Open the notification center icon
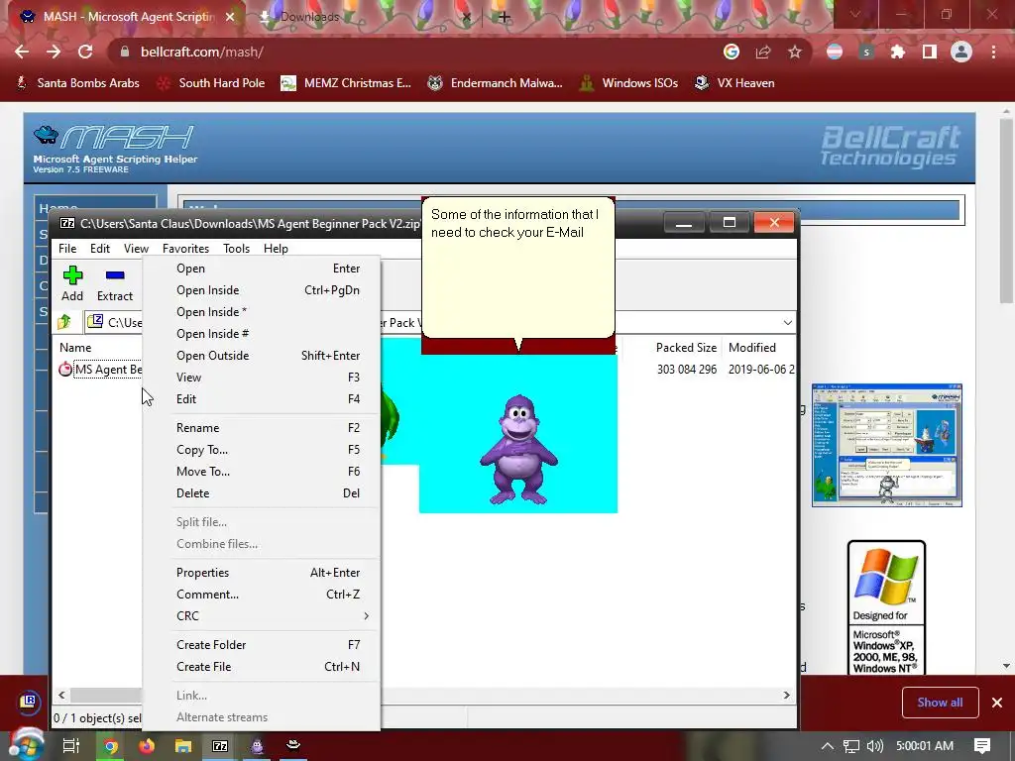Image resolution: width=1015 pixels, height=761 pixels. click(982, 746)
